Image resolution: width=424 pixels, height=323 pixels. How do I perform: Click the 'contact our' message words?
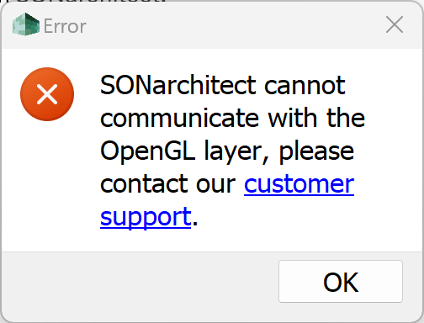pyautogui.click(x=168, y=184)
